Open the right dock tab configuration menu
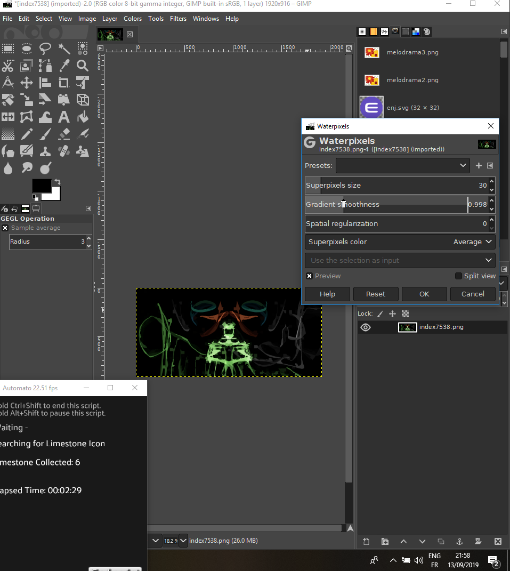This screenshot has height=571, width=510. [504, 31]
